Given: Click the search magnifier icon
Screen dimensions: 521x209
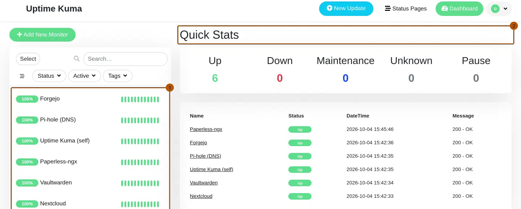Looking at the screenshot, I should click(x=76, y=59).
